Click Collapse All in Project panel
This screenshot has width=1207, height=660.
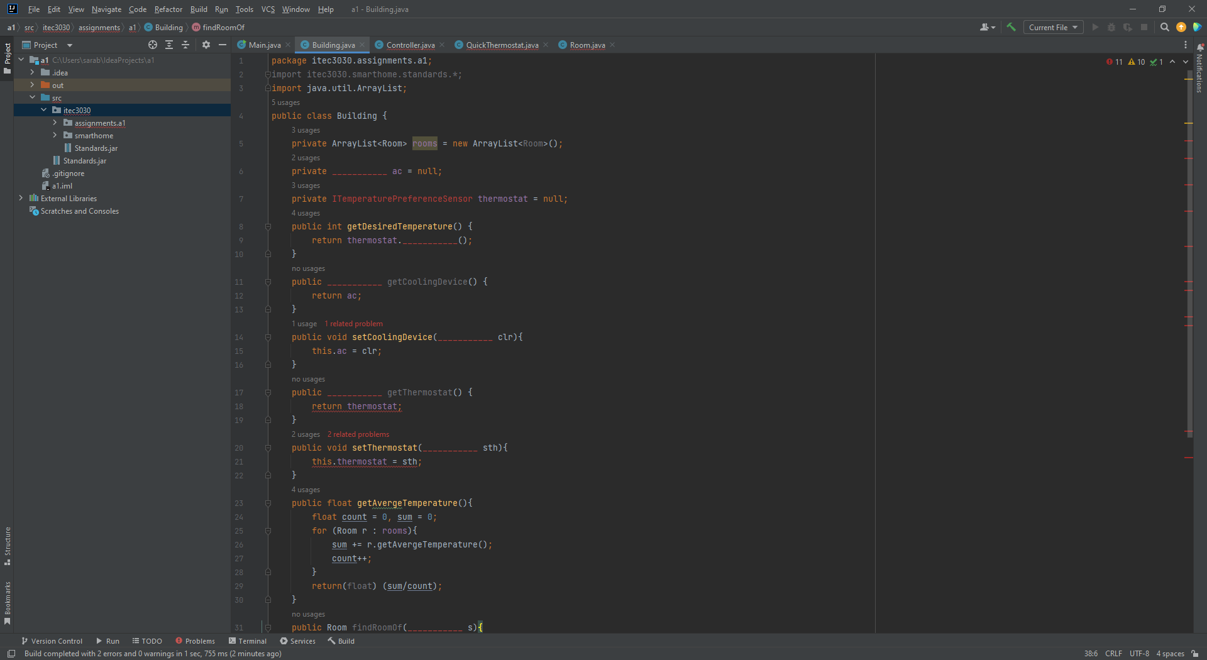(x=185, y=45)
